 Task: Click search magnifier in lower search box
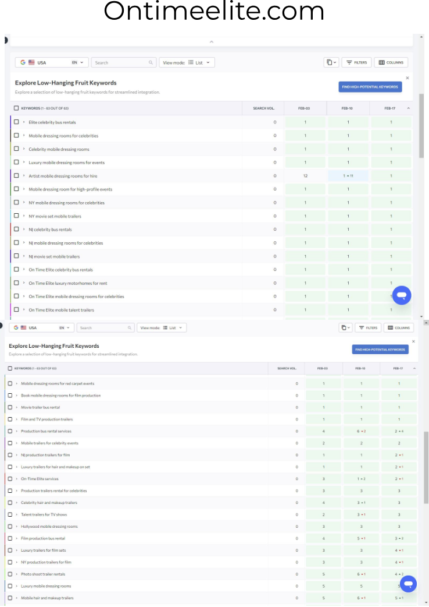130,327
